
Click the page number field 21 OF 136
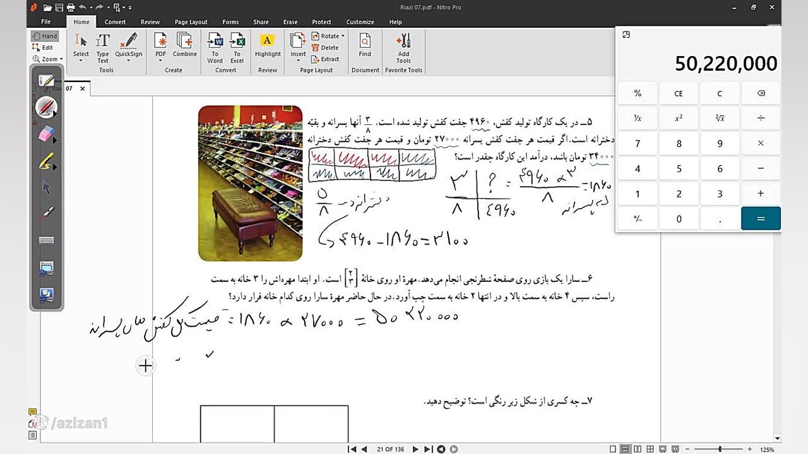390,449
